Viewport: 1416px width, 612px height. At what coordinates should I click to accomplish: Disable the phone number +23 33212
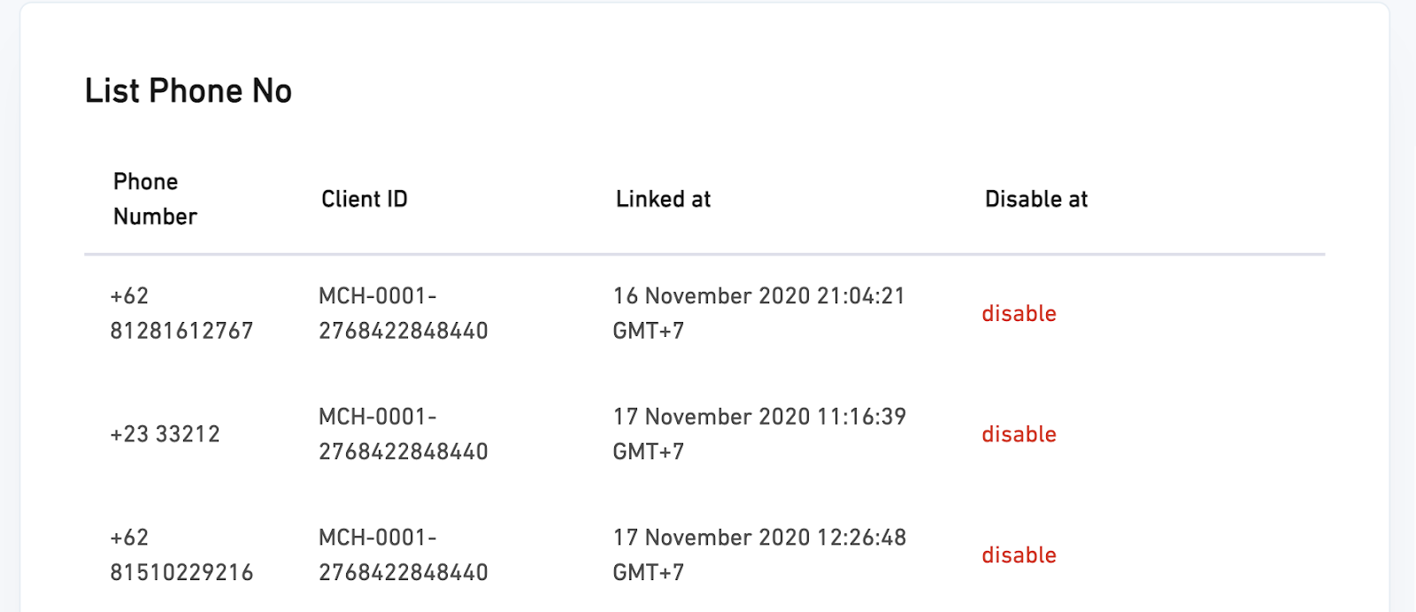(1019, 434)
